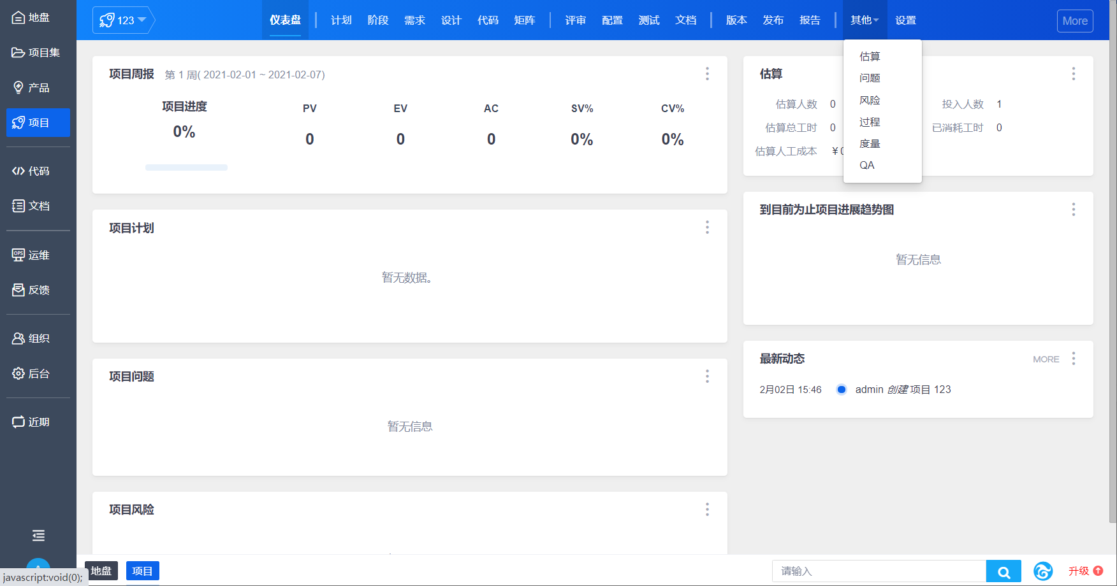Open the 项目周报 panel three-dot menu
The image size is (1117, 586).
(707, 74)
